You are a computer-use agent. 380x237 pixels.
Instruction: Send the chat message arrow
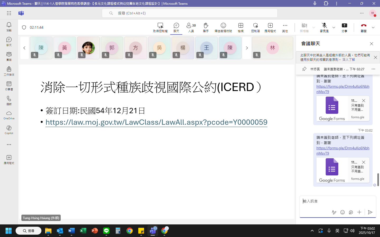click(370, 212)
